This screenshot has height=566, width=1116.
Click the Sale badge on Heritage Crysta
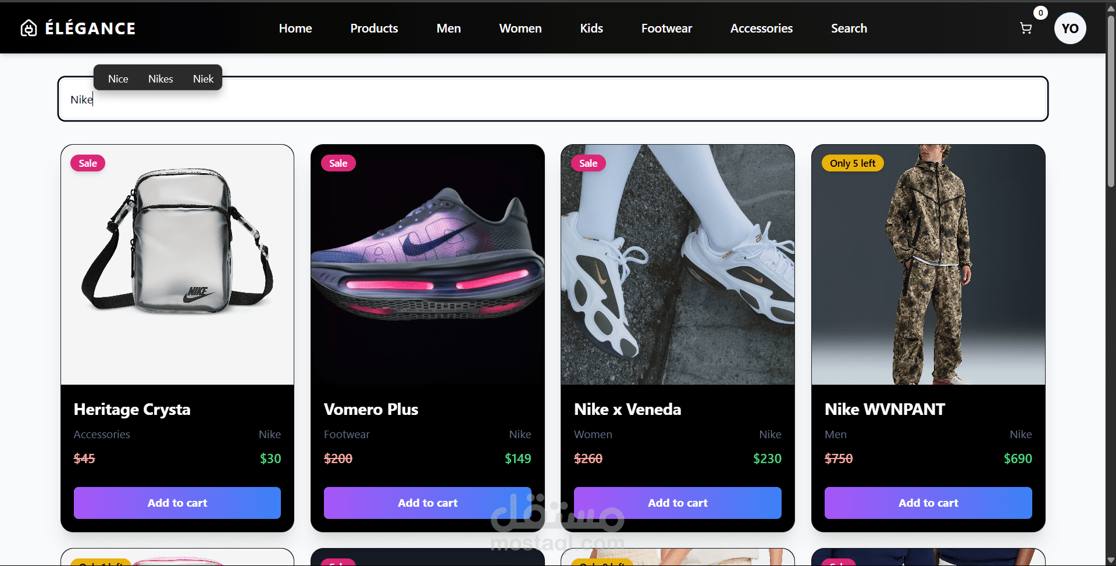point(88,163)
